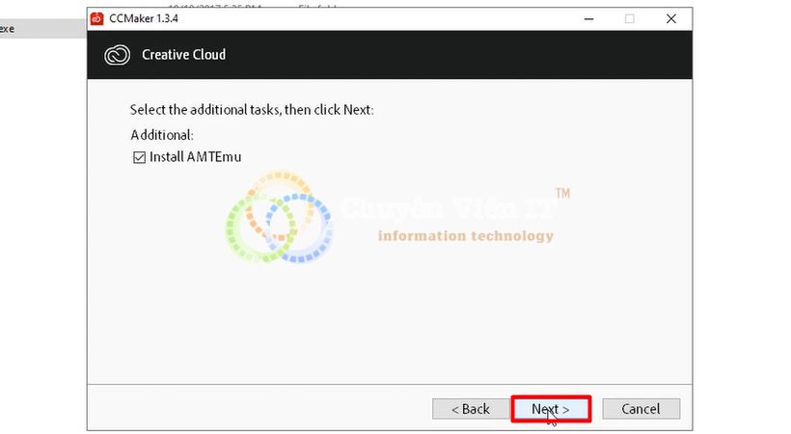Minimize the CCMaker 1.3.4 window

(x=588, y=18)
